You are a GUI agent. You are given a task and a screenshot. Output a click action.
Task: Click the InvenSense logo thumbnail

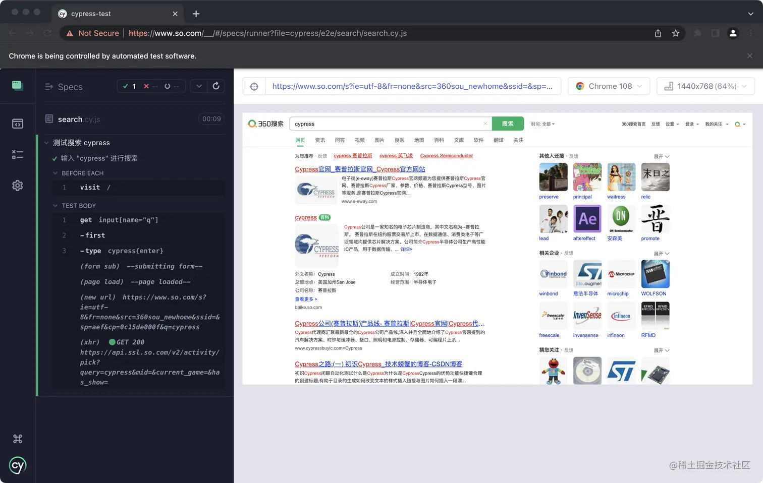(x=587, y=316)
